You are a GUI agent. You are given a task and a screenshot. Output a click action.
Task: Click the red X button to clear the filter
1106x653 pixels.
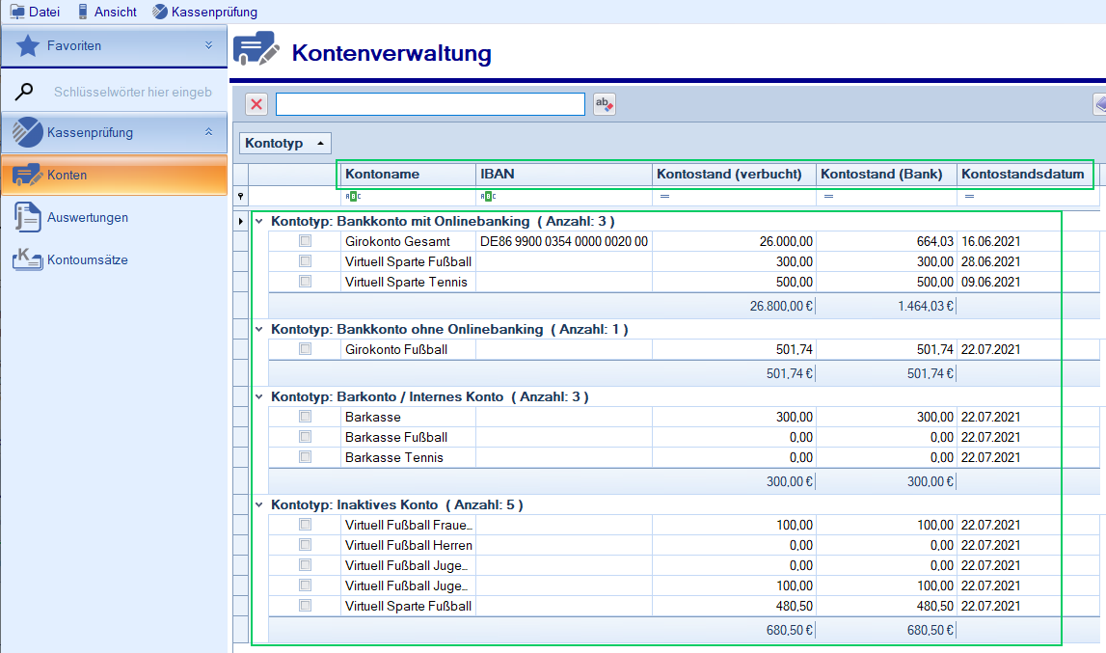pos(256,104)
